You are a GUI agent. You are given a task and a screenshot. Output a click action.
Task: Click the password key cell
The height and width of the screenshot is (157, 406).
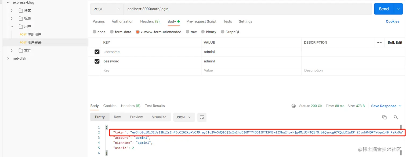pos(151,61)
